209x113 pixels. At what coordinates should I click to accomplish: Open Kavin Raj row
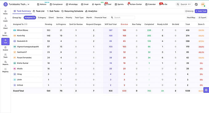pyautogui.click(x=110, y=36)
